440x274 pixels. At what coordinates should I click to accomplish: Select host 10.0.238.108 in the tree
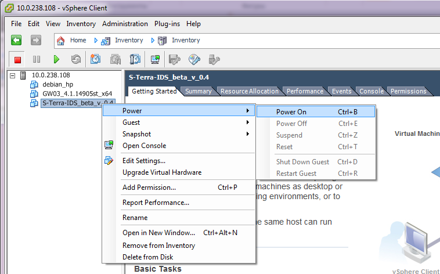point(51,75)
